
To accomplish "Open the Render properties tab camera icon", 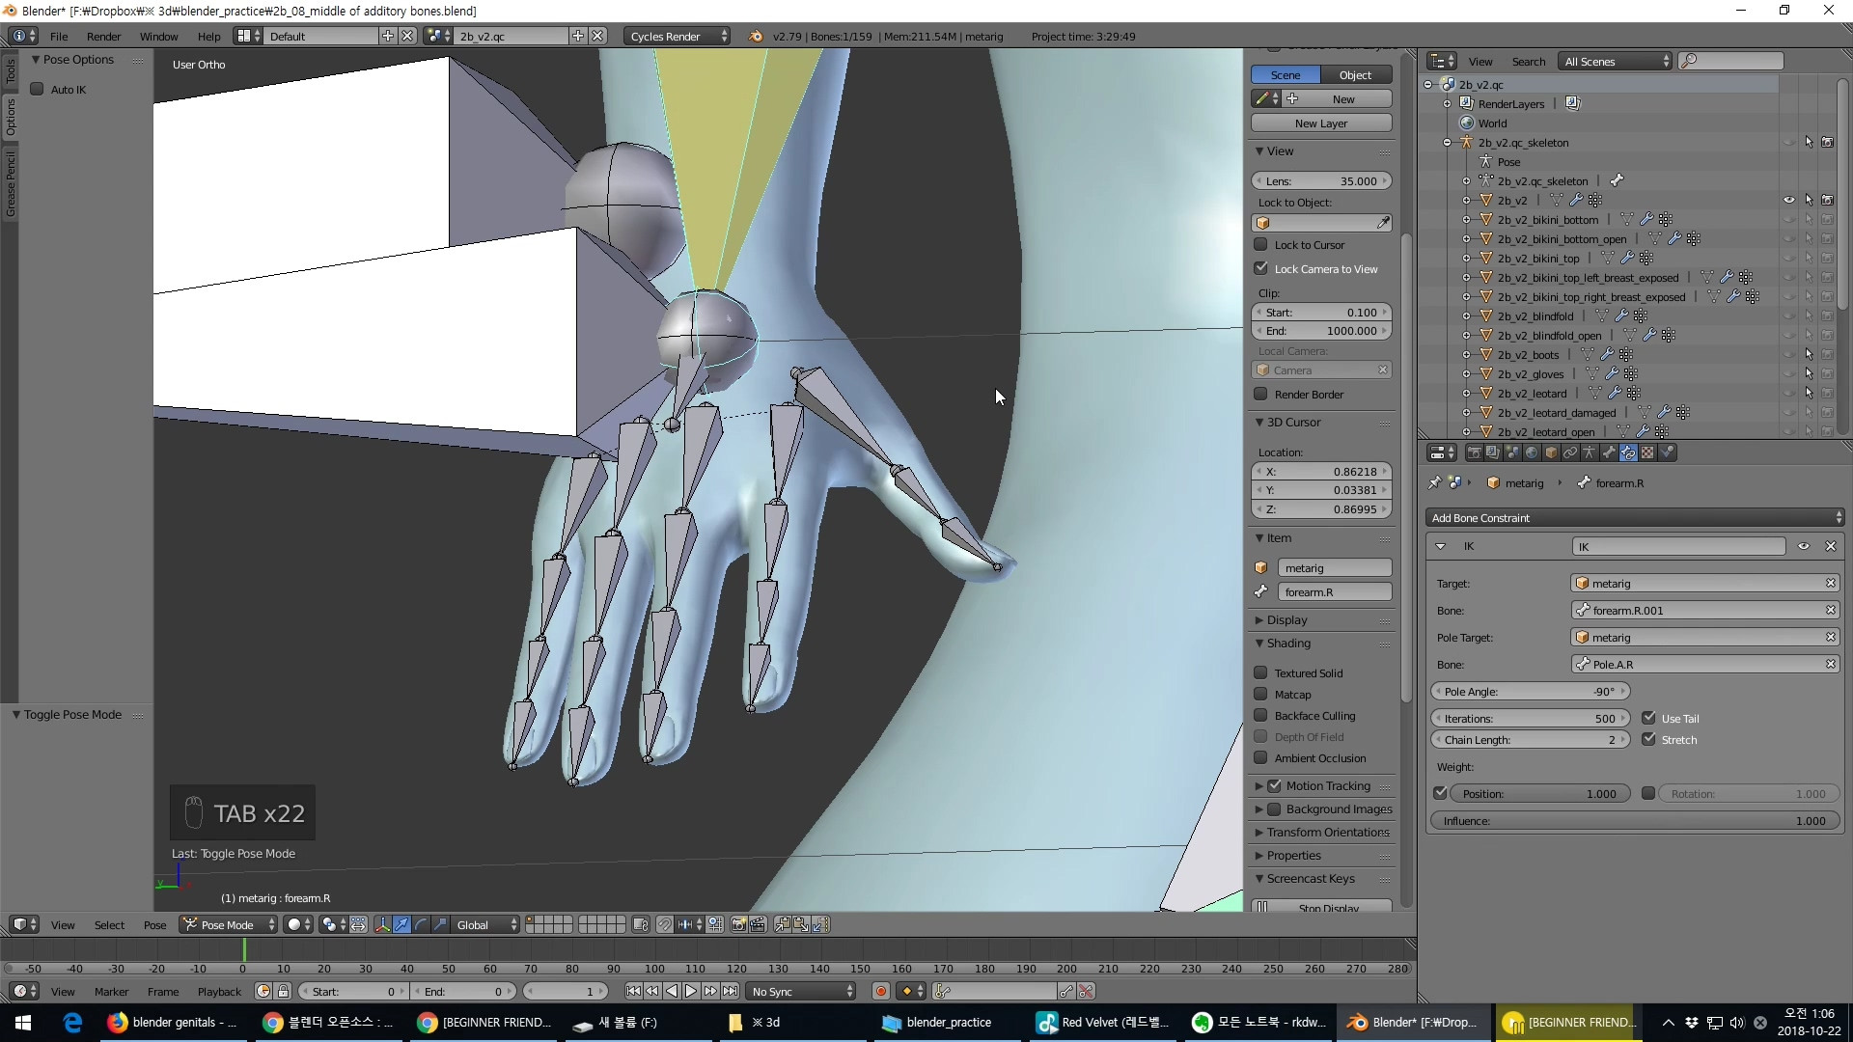I will [1475, 452].
